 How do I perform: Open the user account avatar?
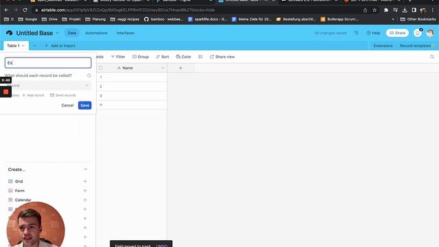pos(430,33)
